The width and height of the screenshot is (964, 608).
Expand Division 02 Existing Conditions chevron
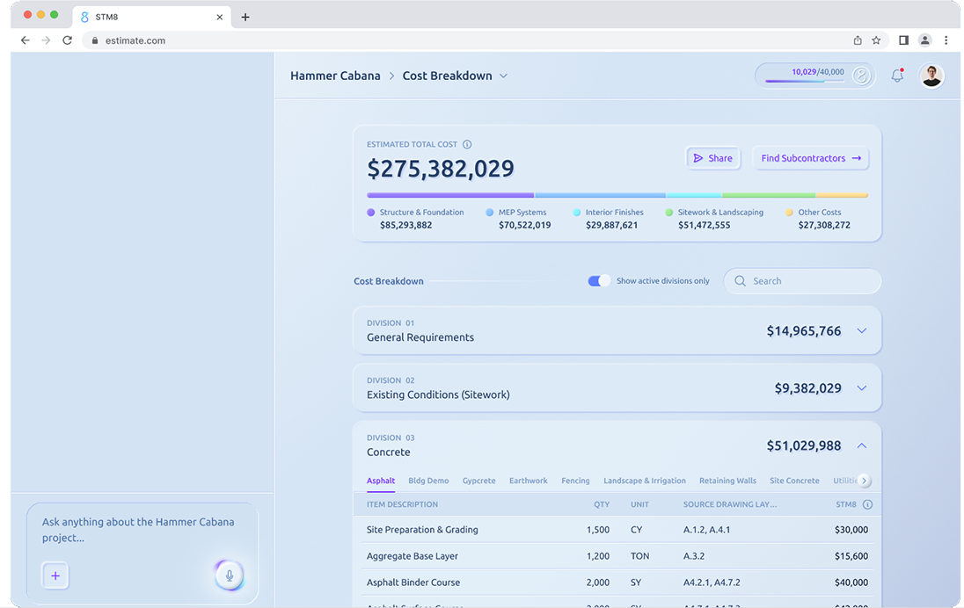(x=861, y=388)
